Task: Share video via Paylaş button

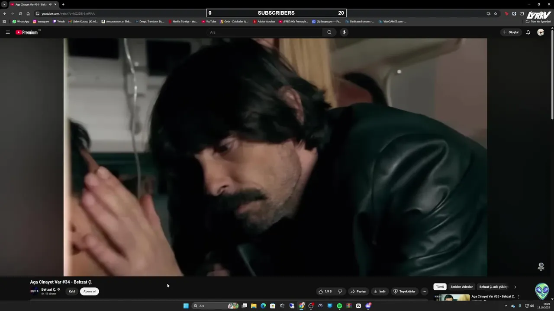Action: tap(358, 292)
